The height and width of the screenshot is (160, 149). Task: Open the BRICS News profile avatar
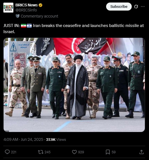(x=8, y=8)
